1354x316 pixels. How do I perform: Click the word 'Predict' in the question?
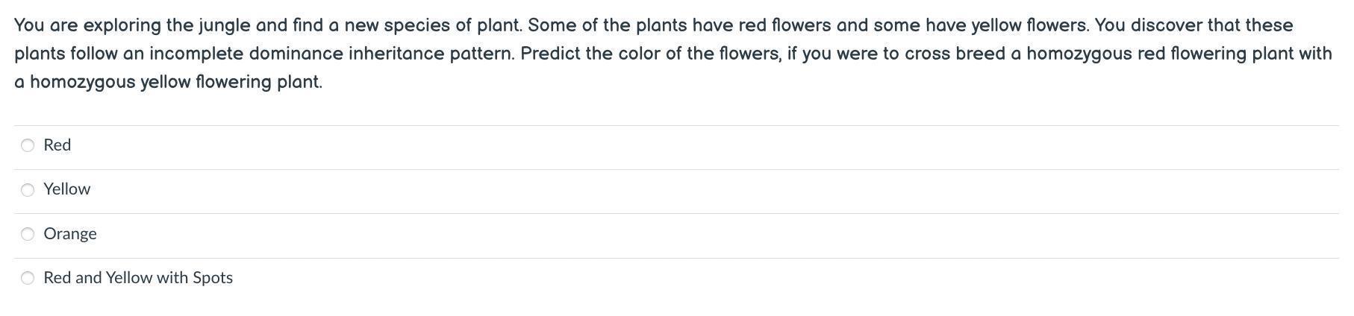(x=550, y=54)
